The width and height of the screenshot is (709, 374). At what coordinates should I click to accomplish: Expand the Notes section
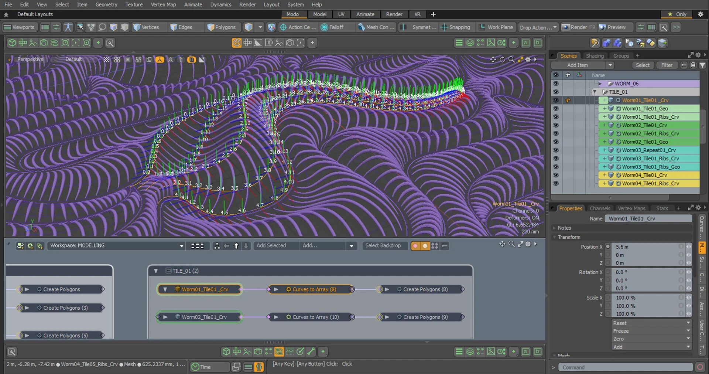[564, 228]
